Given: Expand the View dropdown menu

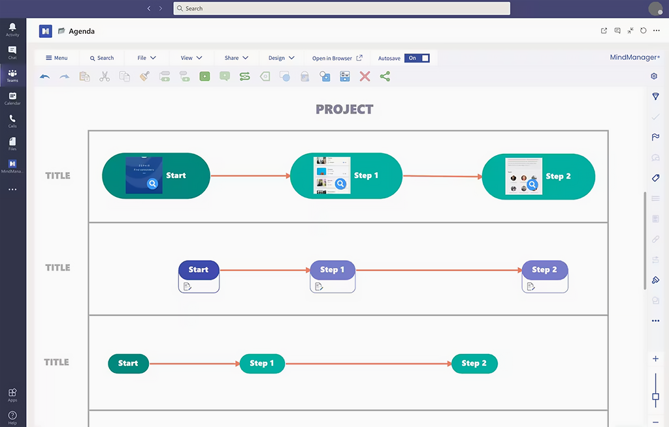Looking at the screenshot, I should tap(191, 58).
